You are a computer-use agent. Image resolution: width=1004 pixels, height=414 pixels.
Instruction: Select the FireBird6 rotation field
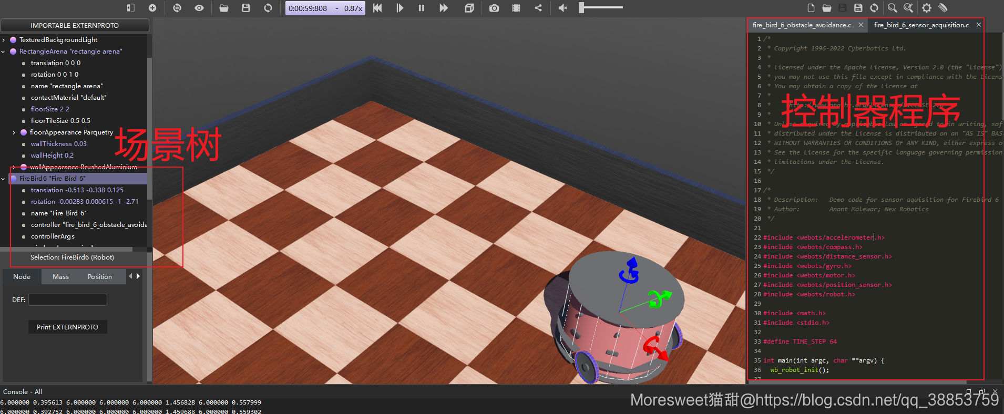85,202
